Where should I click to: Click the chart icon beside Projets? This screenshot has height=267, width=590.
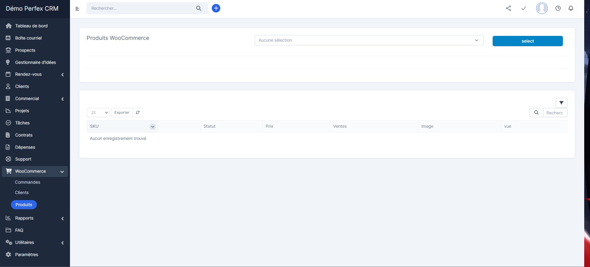[x=8, y=111]
